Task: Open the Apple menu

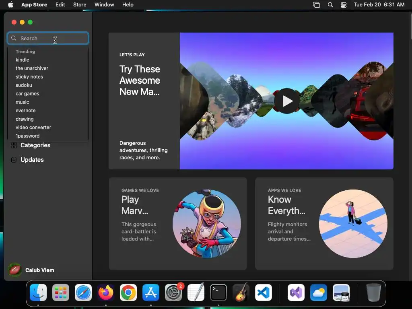Action: point(10,4)
